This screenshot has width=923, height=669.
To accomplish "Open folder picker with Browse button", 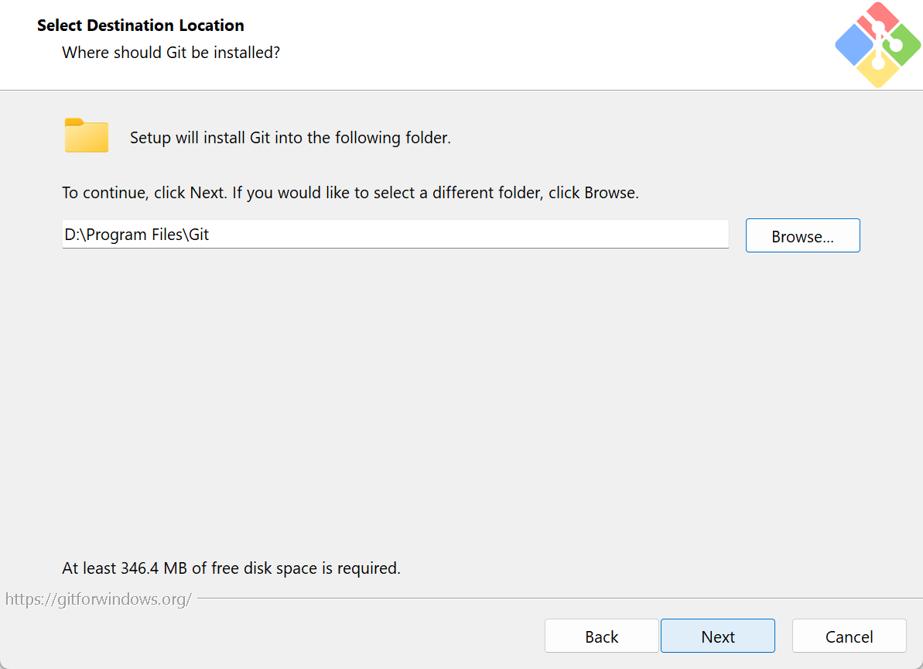I will coord(802,236).
